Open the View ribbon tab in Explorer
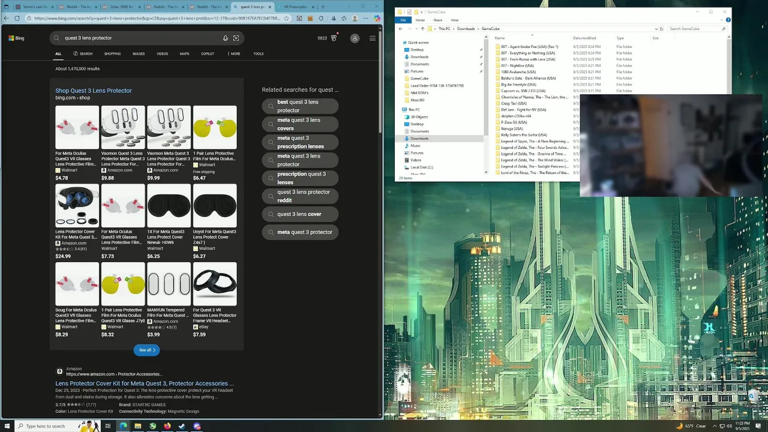This screenshot has width=768, height=432. [x=455, y=20]
